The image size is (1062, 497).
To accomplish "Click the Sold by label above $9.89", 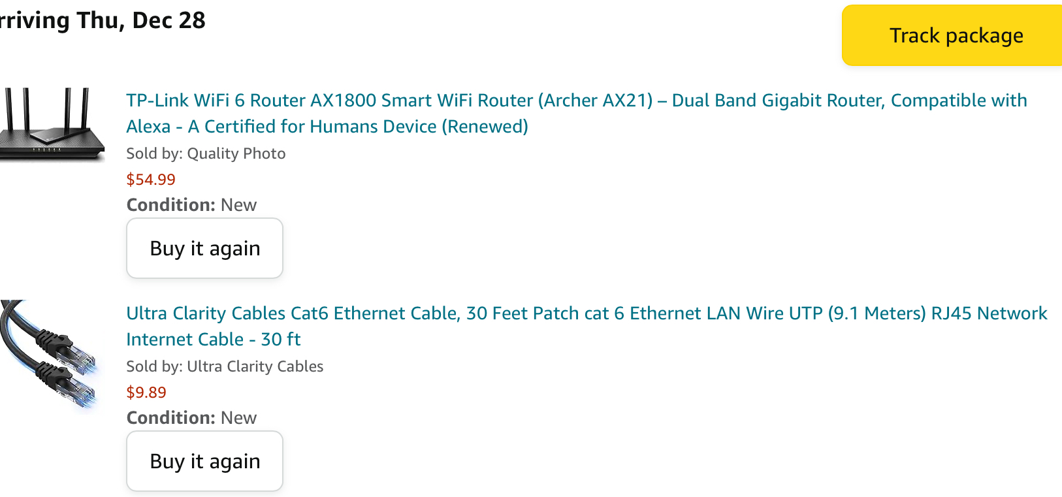I will click(154, 366).
